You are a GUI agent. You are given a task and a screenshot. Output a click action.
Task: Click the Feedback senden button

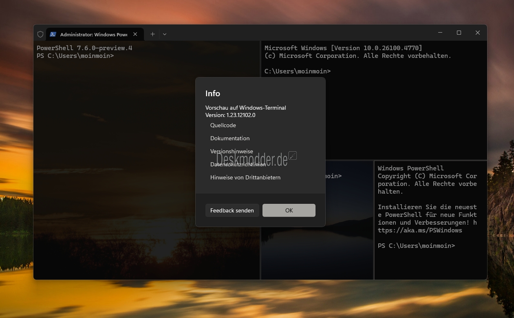[232, 210]
